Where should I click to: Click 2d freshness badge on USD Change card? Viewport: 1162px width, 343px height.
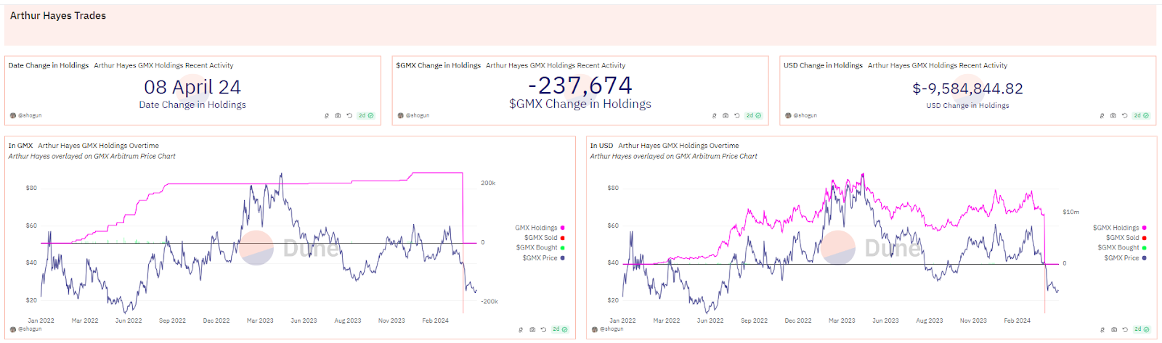click(x=1142, y=115)
